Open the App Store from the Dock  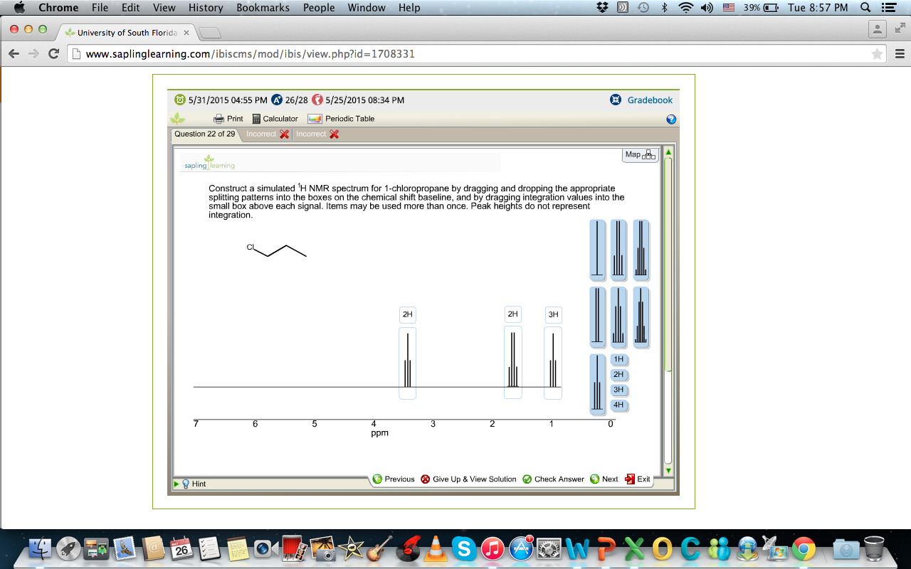(522, 548)
